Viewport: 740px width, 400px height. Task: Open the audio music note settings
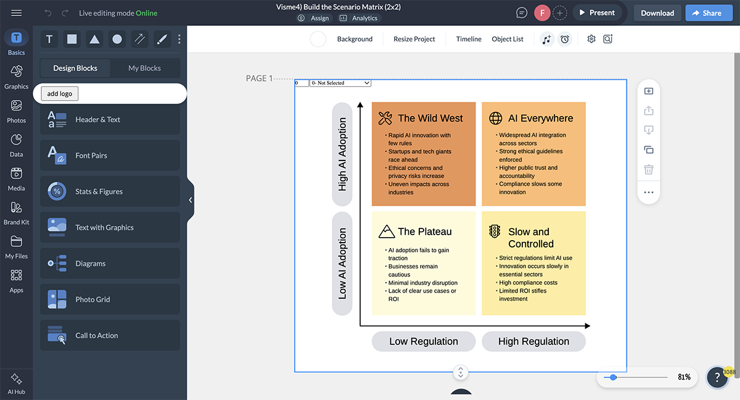pos(546,39)
